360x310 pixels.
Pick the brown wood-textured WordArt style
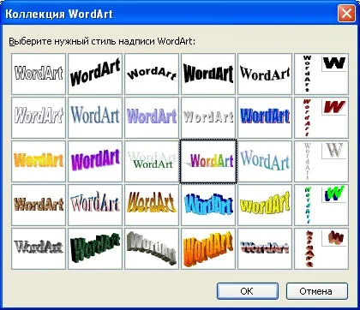(x=39, y=205)
